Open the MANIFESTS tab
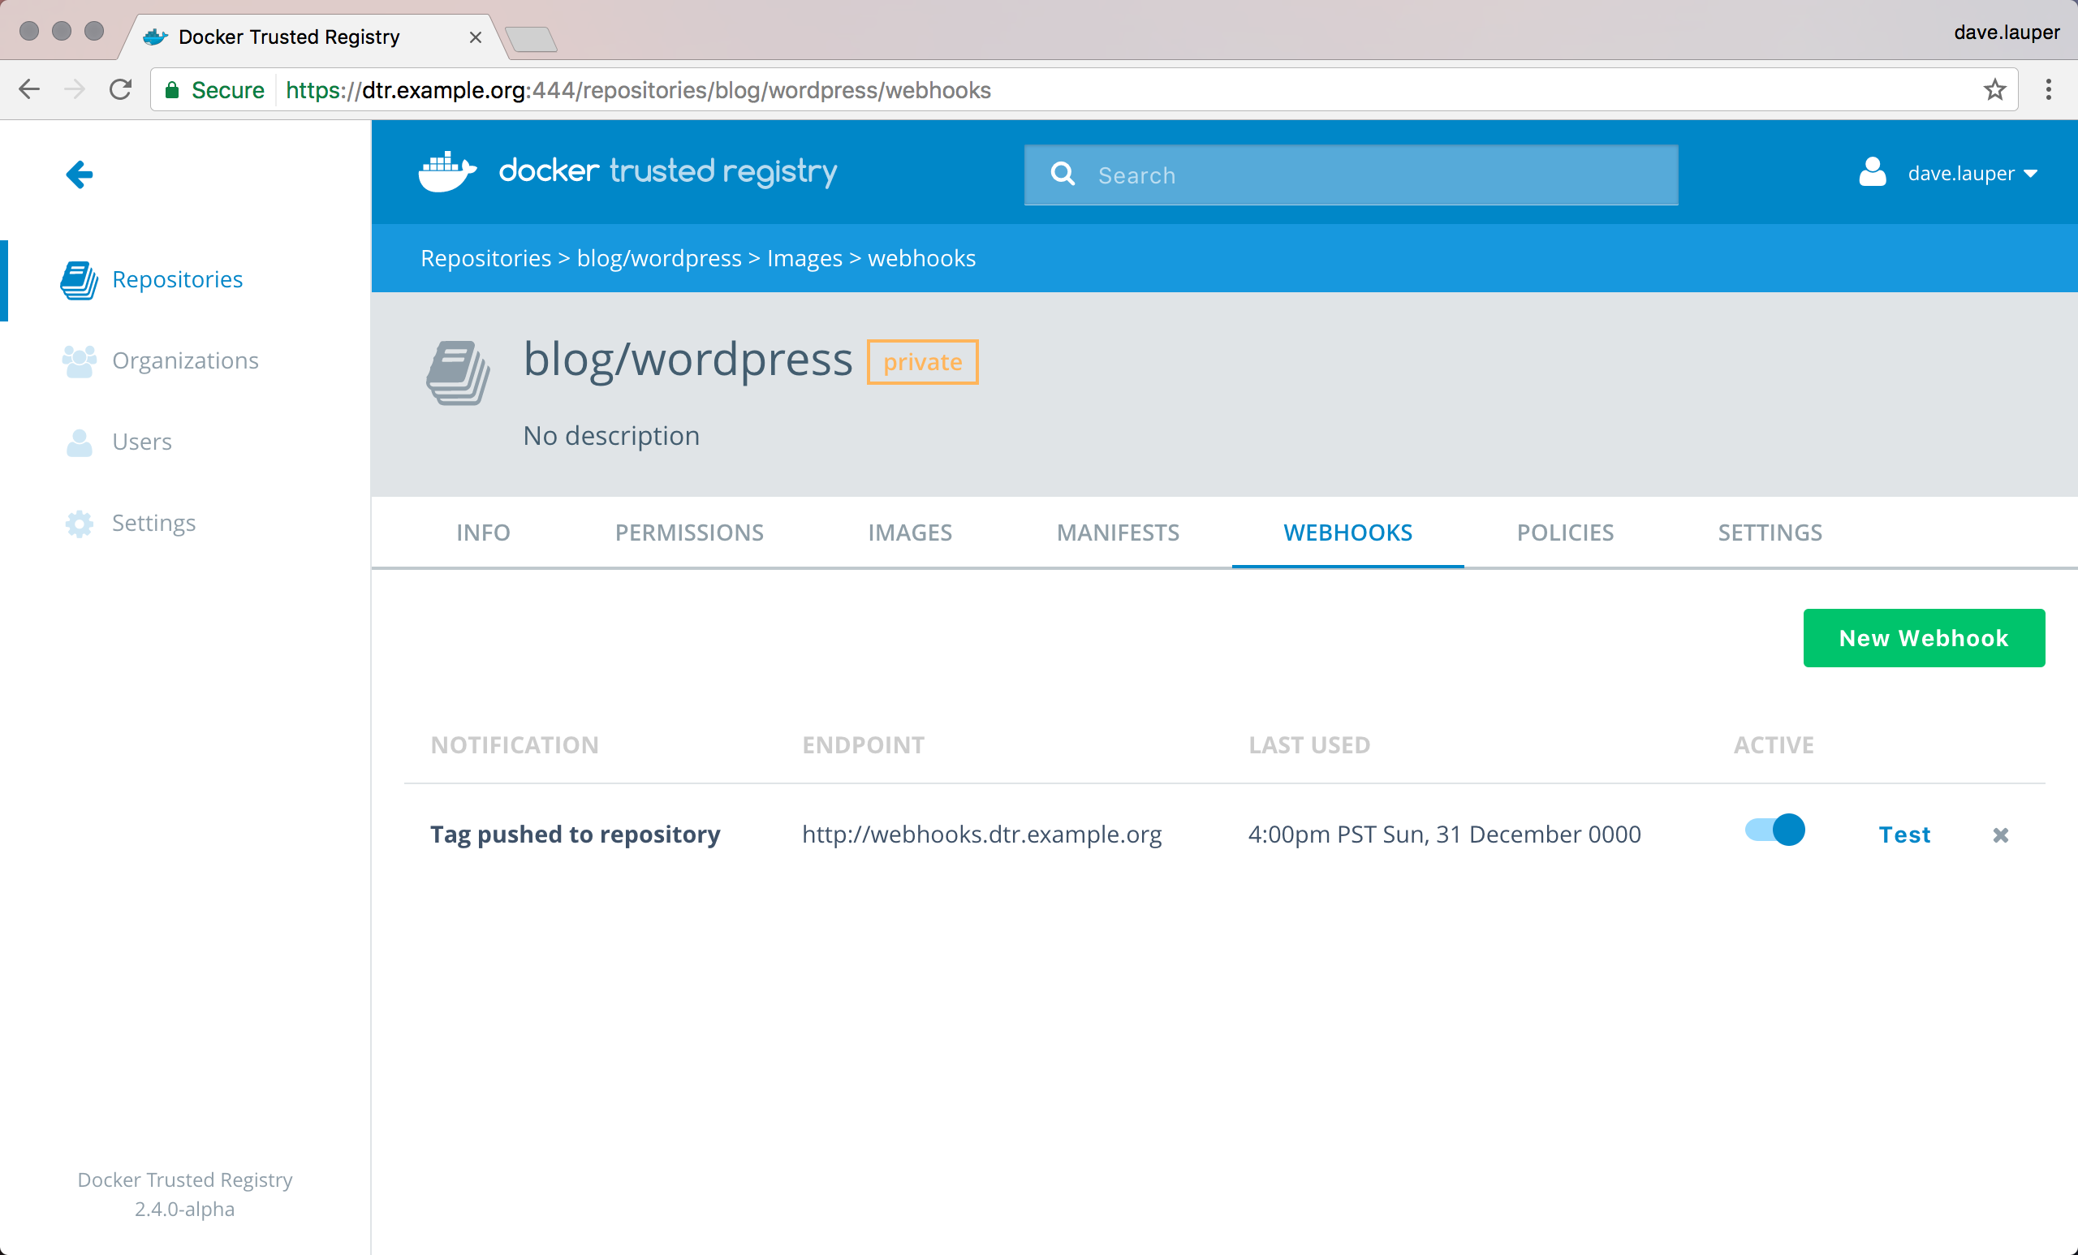Image resolution: width=2078 pixels, height=1255 pixels. pyautogui.click(x=1118, y=533)
